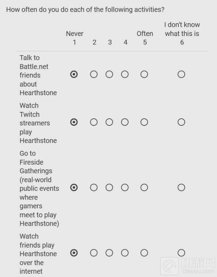Choose Often 5 for Watch Twitch streamers
The height and width of the screenshot is (277, 217).
[x=144, y=122]
